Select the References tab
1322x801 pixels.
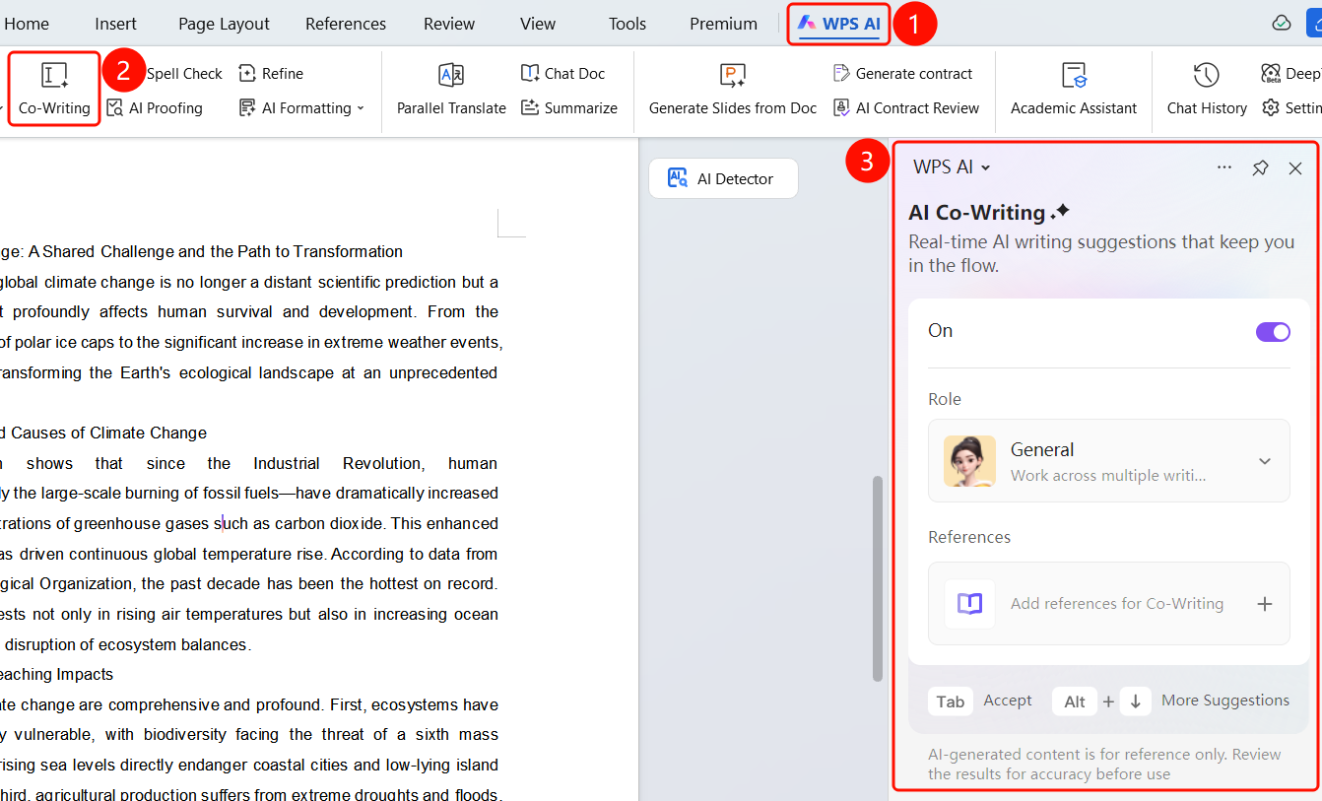pos(346,24)
